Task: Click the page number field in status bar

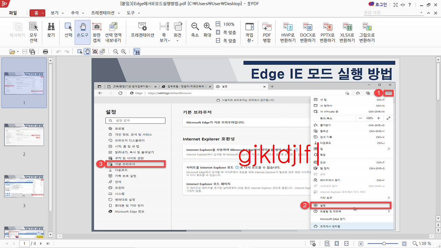Action: coord(24,244)
